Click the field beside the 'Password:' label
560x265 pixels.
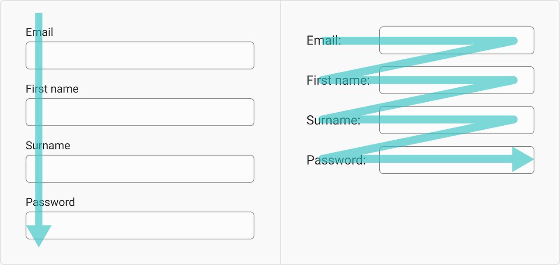(457, 160)
